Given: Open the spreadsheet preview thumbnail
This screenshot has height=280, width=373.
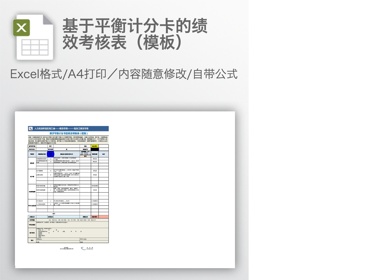Looking at the screenshot, I should click(x=125, y=189).
